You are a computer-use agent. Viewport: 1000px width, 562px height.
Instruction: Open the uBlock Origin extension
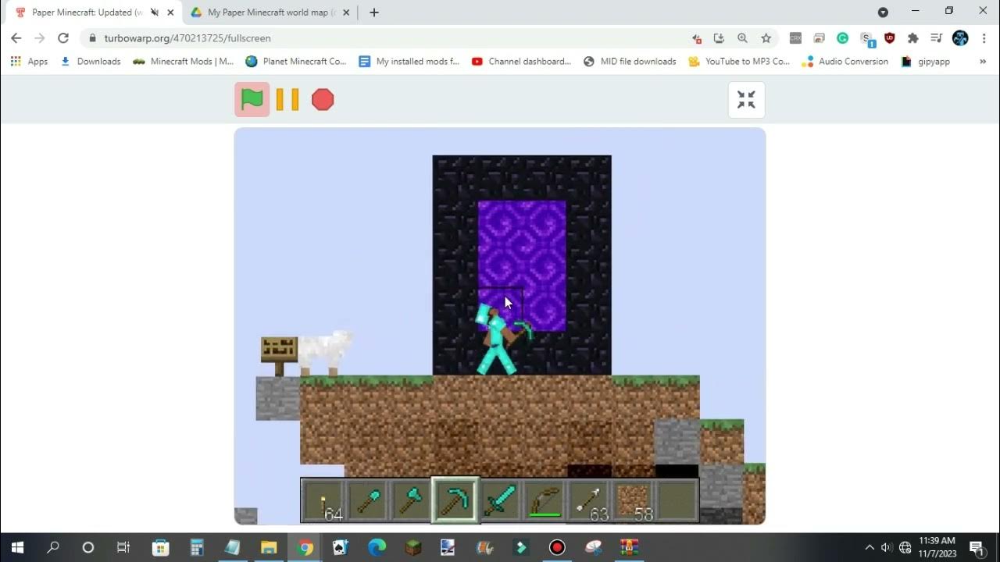point(889,38)
